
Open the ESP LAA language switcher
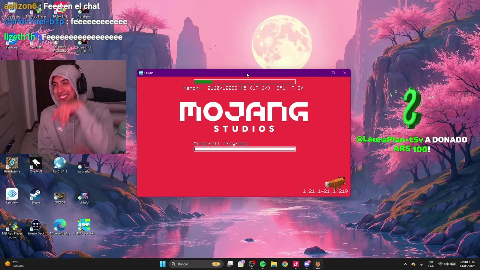point(431,264)
